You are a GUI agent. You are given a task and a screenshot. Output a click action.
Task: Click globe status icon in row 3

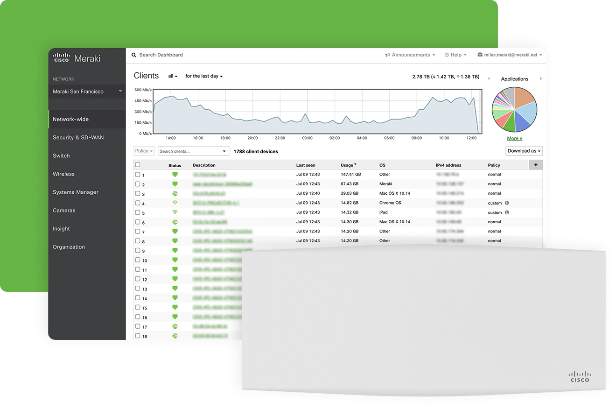coord(175,193)
